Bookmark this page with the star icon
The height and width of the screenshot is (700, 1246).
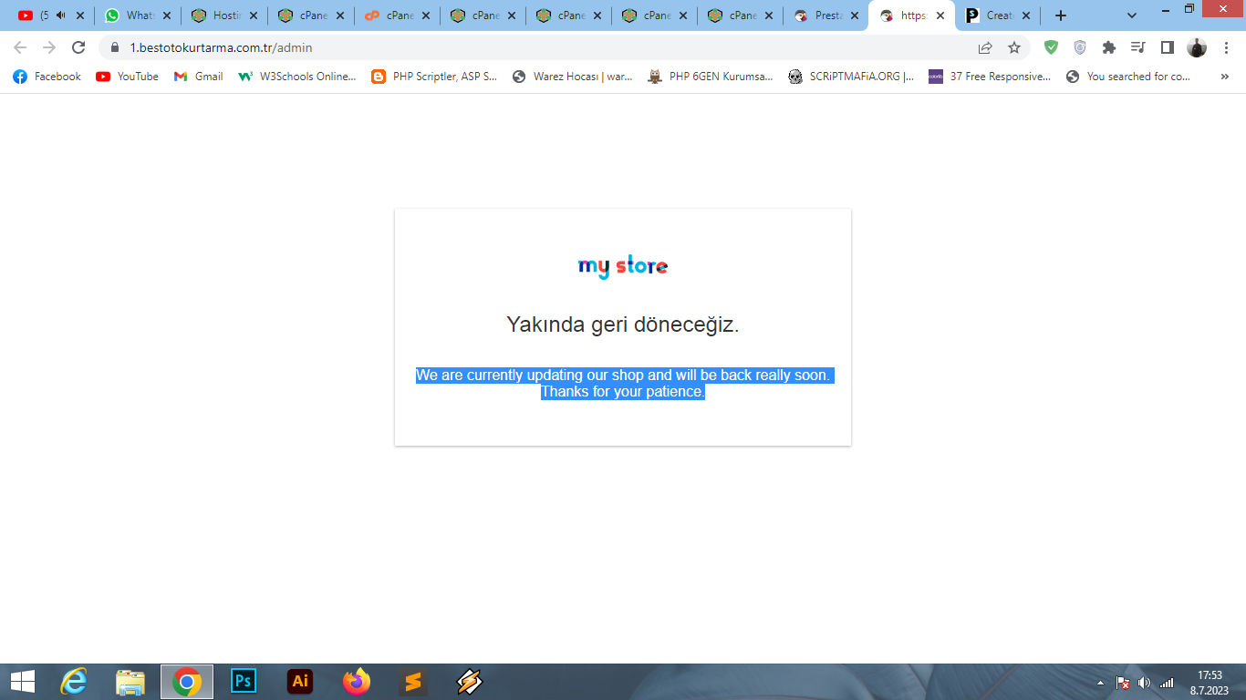click(x=1014, y=47)
